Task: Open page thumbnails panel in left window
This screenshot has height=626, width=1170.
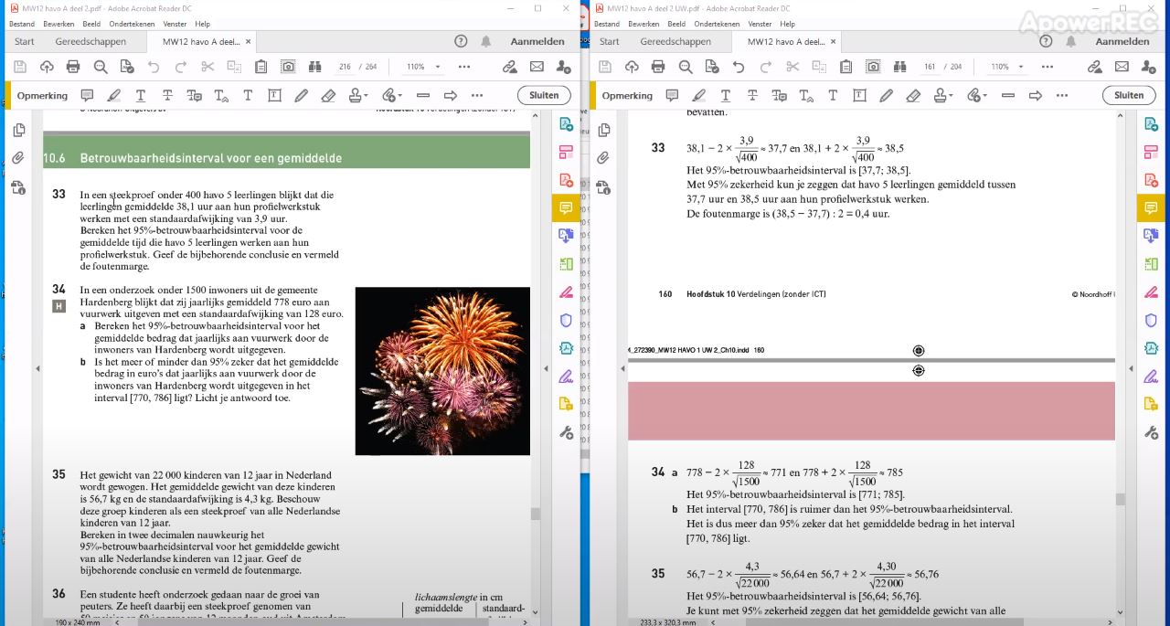Action: click(x=18, y=131)
